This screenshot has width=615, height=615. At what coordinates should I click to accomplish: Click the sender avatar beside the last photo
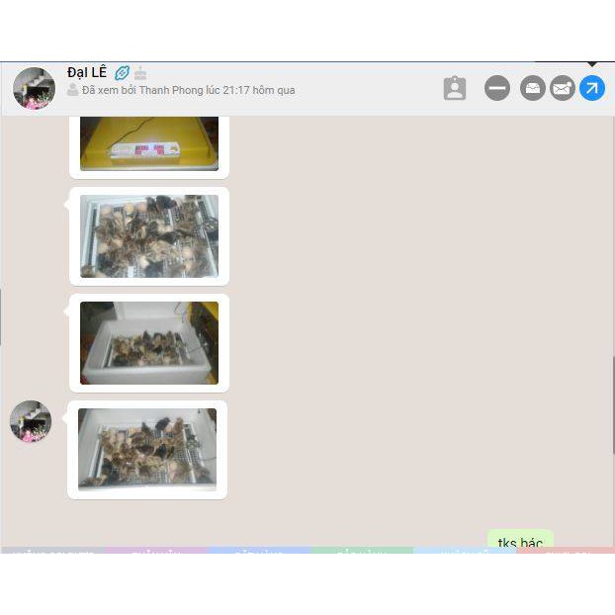click(x=31, y=421)
